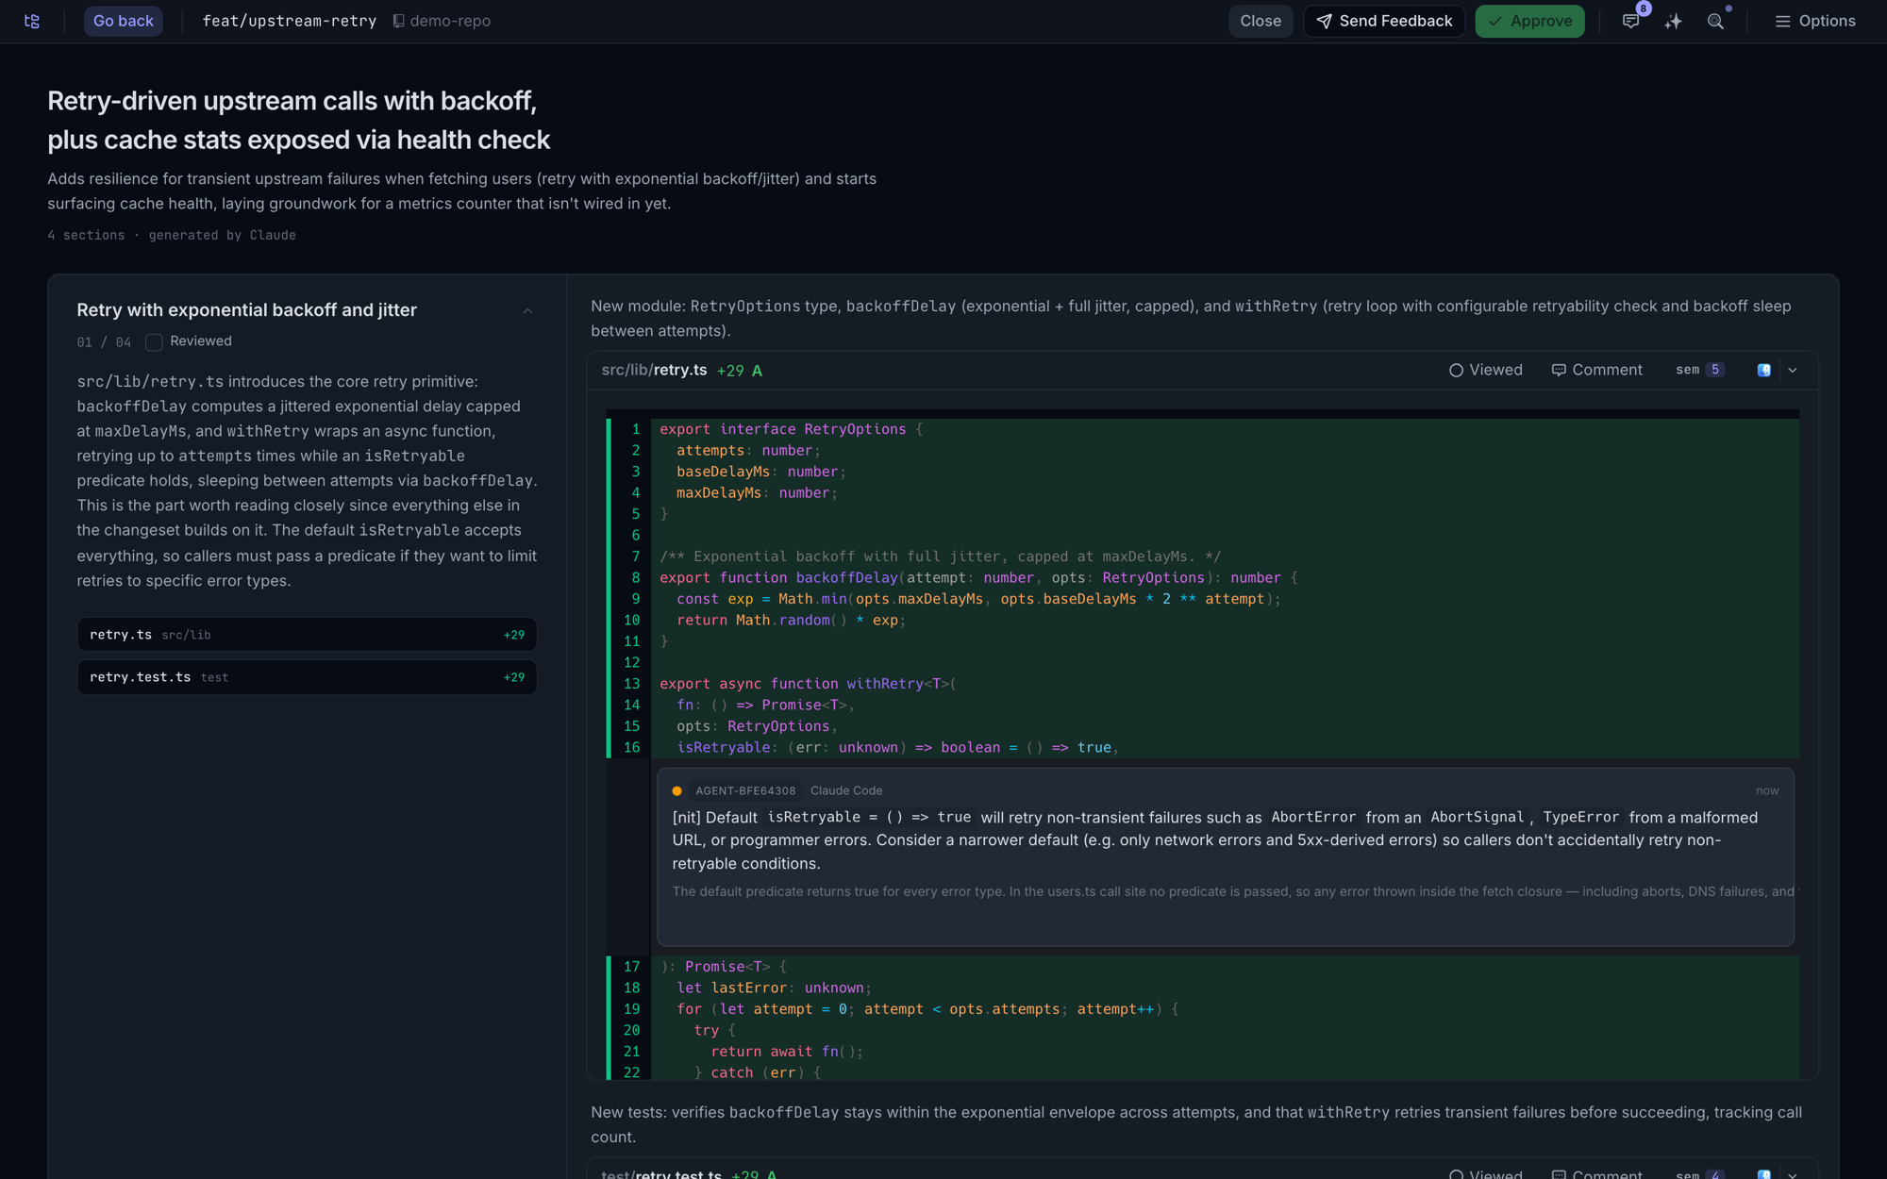Send Feedback via paper plane button
Viewport: 1887px width, 1179px height.
(1384, 21)
